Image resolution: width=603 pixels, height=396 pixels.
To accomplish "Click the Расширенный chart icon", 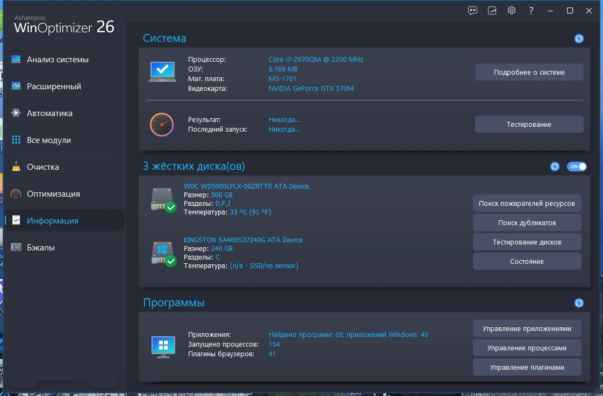I will click(16, 86).
